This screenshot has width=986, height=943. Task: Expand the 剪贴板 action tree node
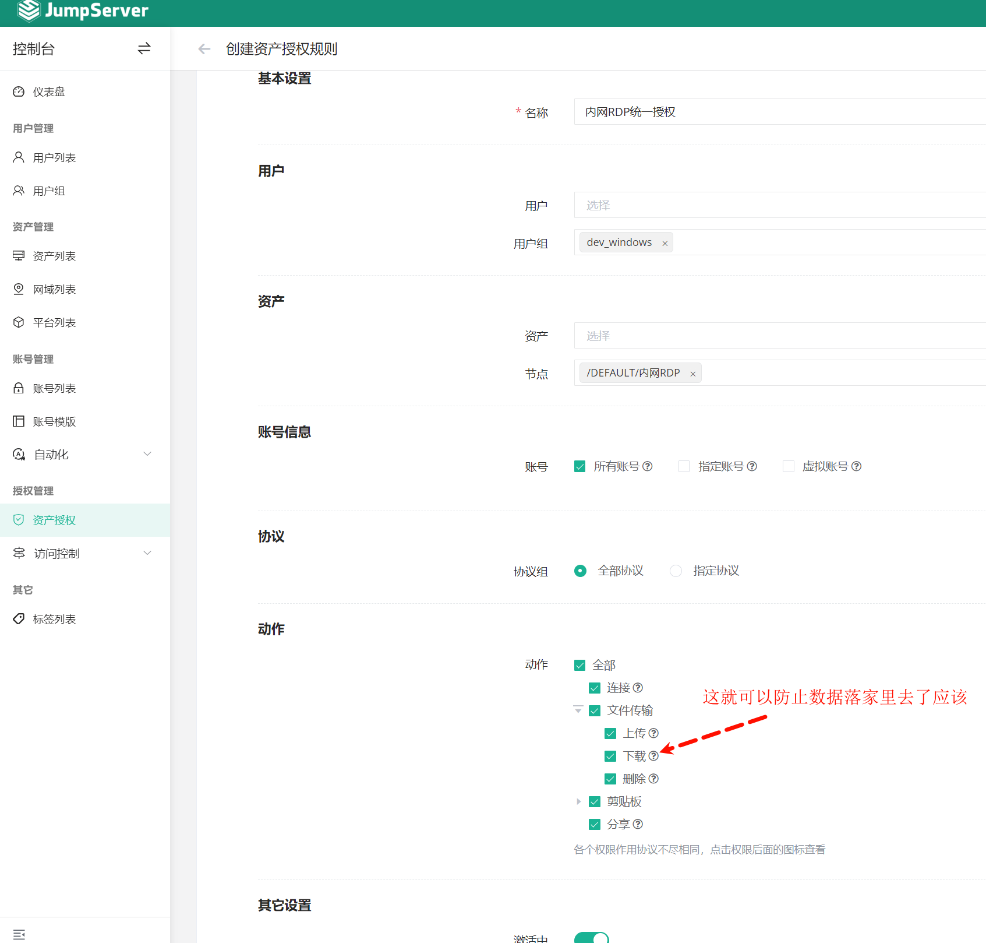click(578, 802)
